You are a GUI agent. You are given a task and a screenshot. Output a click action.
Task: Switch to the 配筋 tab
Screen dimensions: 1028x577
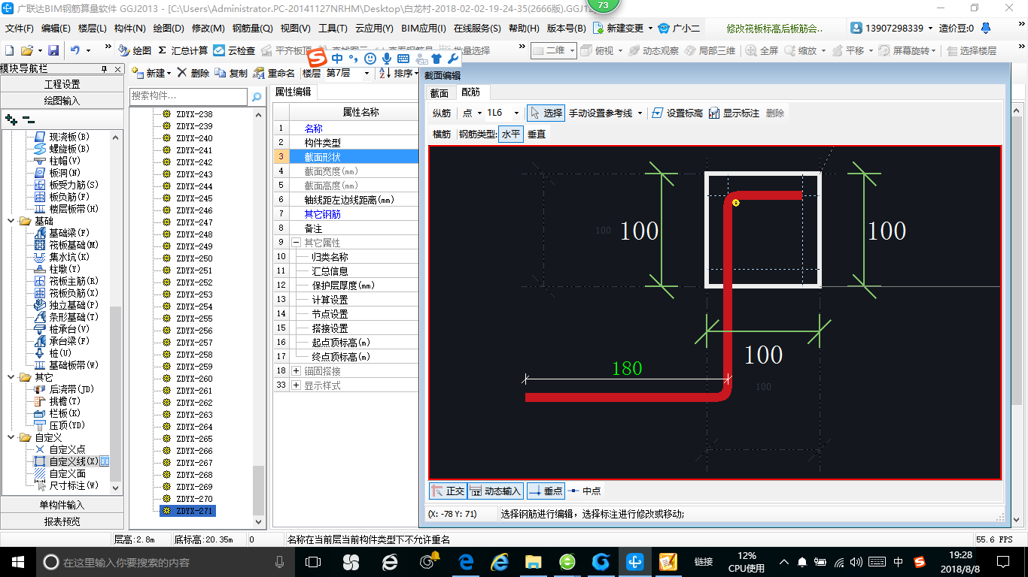point(471,92)
